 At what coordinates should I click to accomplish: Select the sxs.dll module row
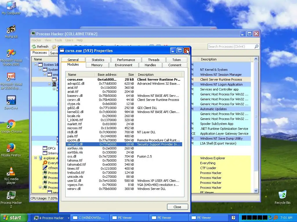[124, 156]
